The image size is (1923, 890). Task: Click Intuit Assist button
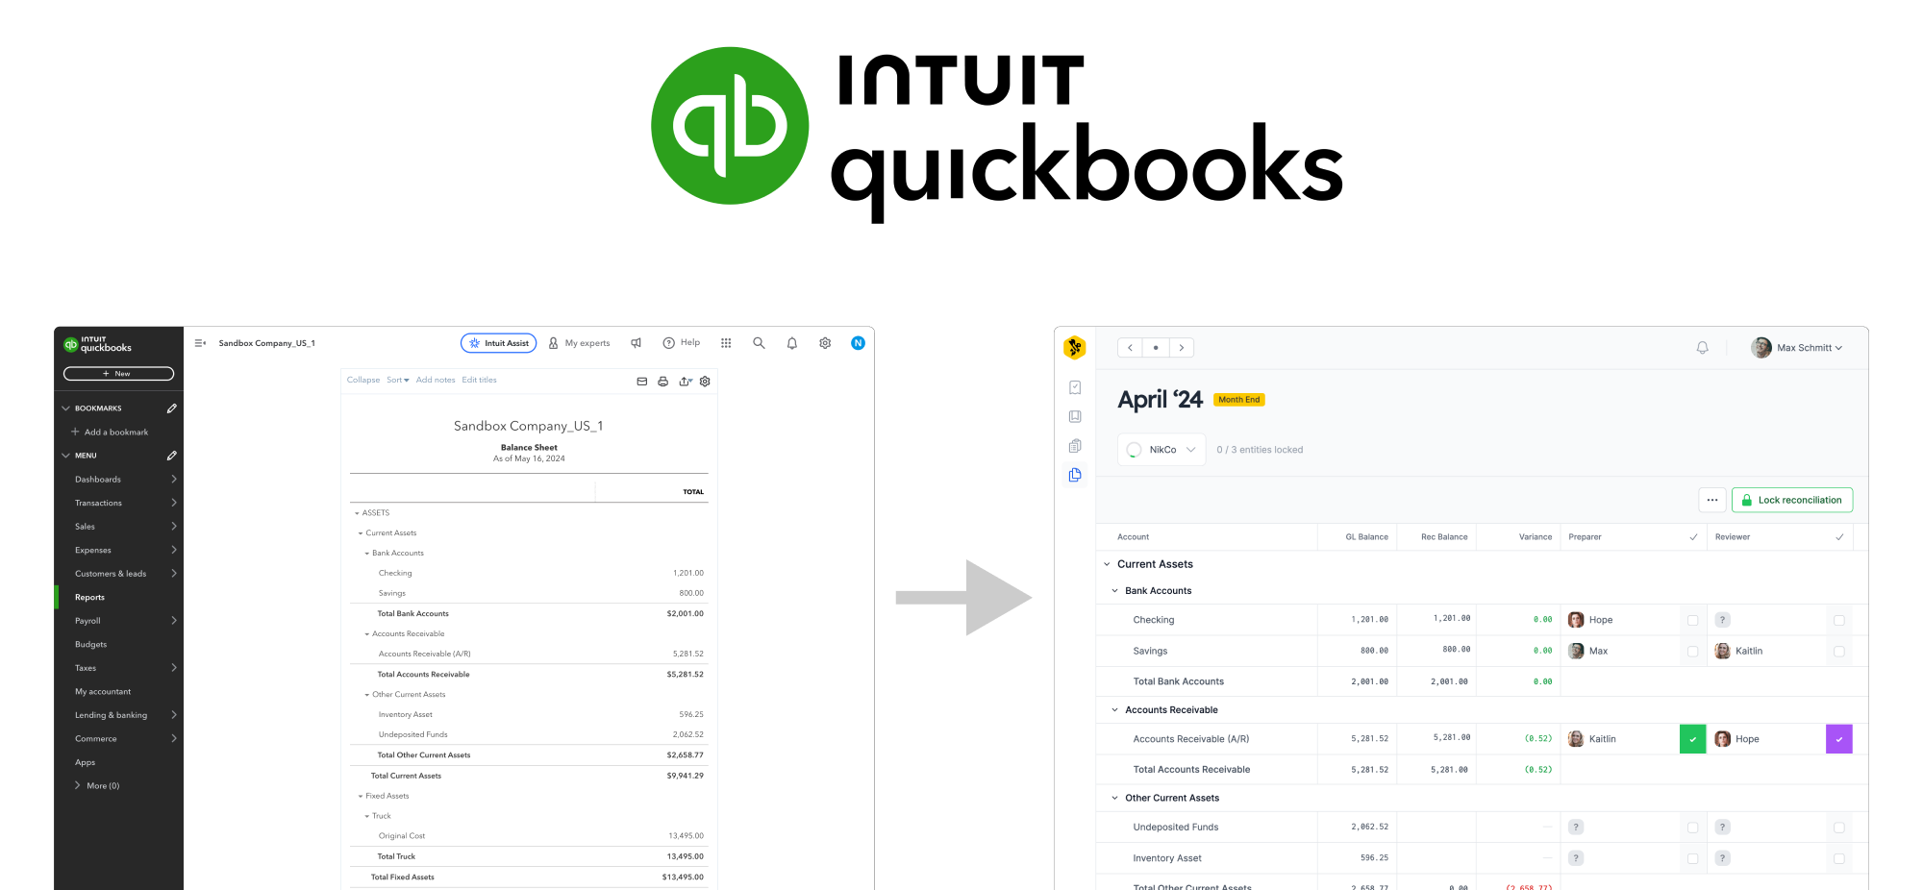click(x=498, y=343)
